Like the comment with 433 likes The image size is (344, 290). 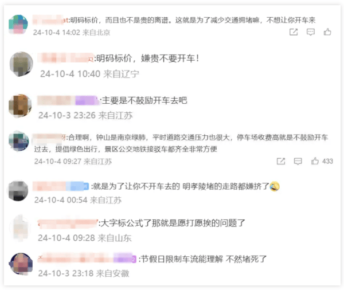coord(315,161)
